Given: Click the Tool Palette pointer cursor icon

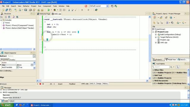Looking at the screenshot, I should click(x=178, y=67).
